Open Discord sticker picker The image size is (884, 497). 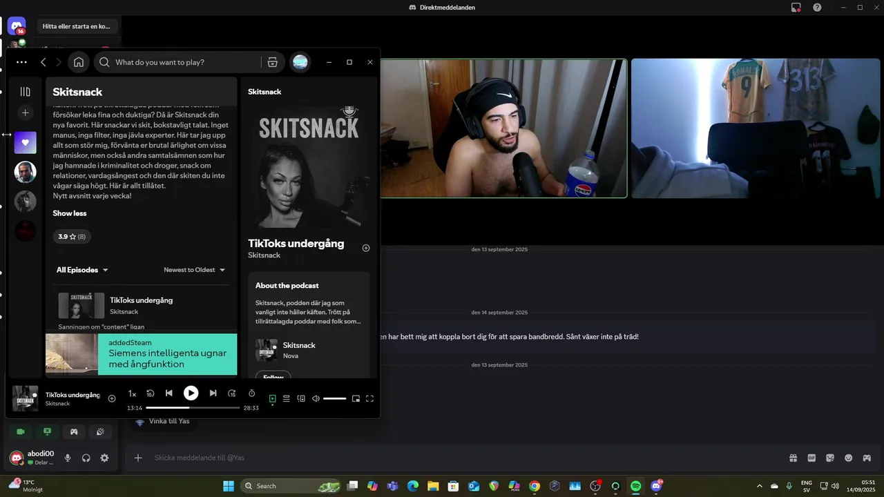click(830, 458)
